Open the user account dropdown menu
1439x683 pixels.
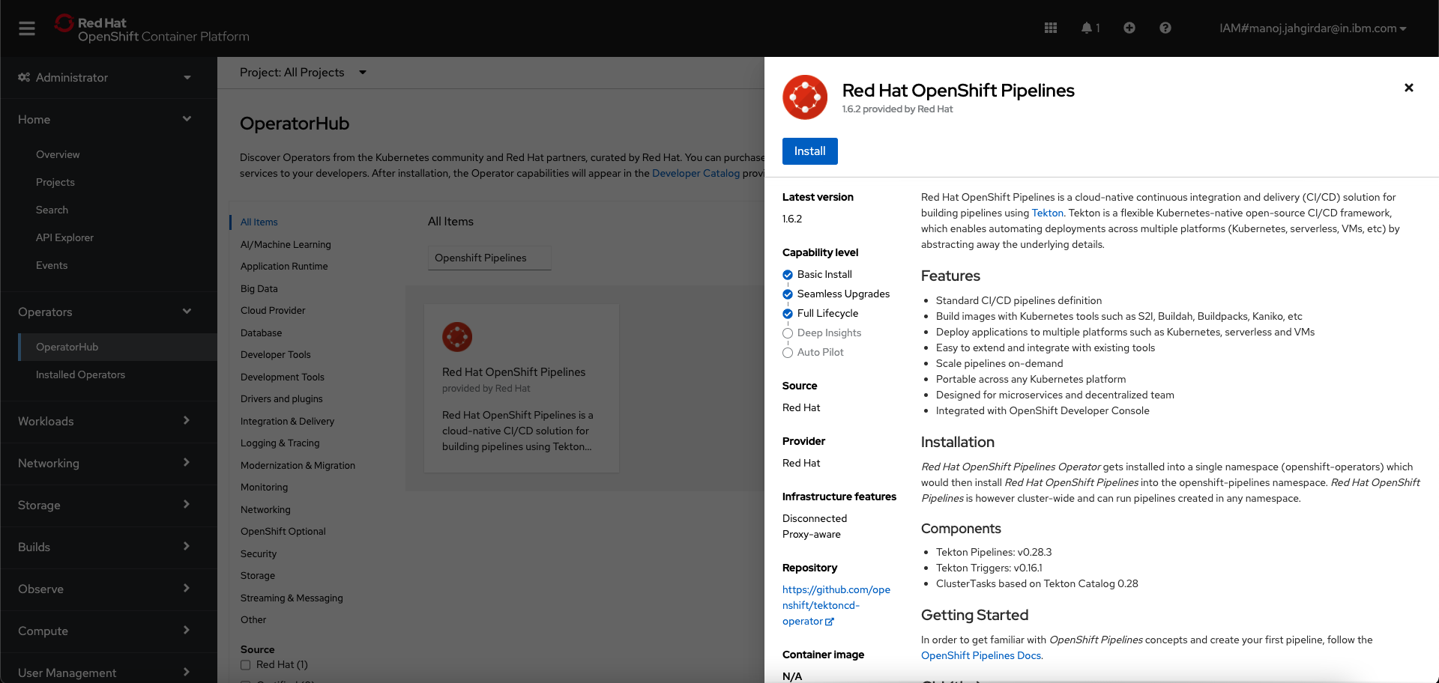[1312, 28]
